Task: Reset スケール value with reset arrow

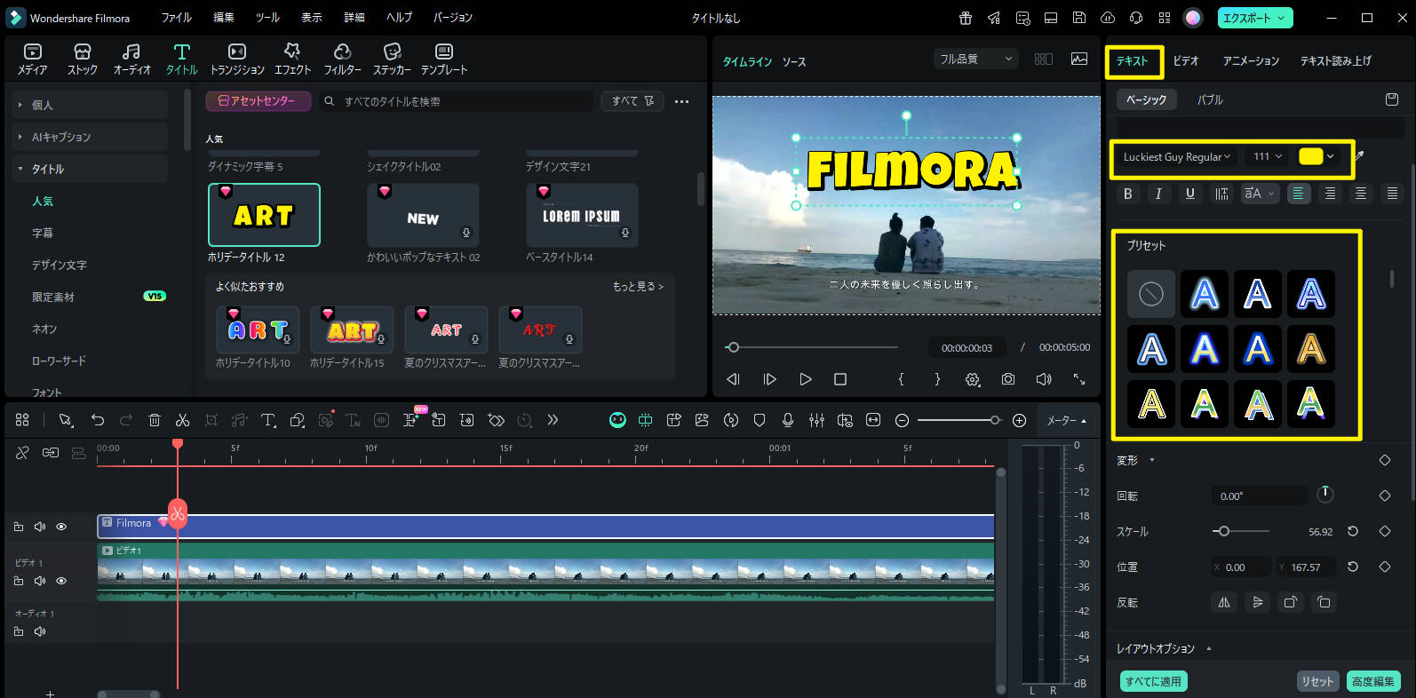Action: coord(1353,531)
